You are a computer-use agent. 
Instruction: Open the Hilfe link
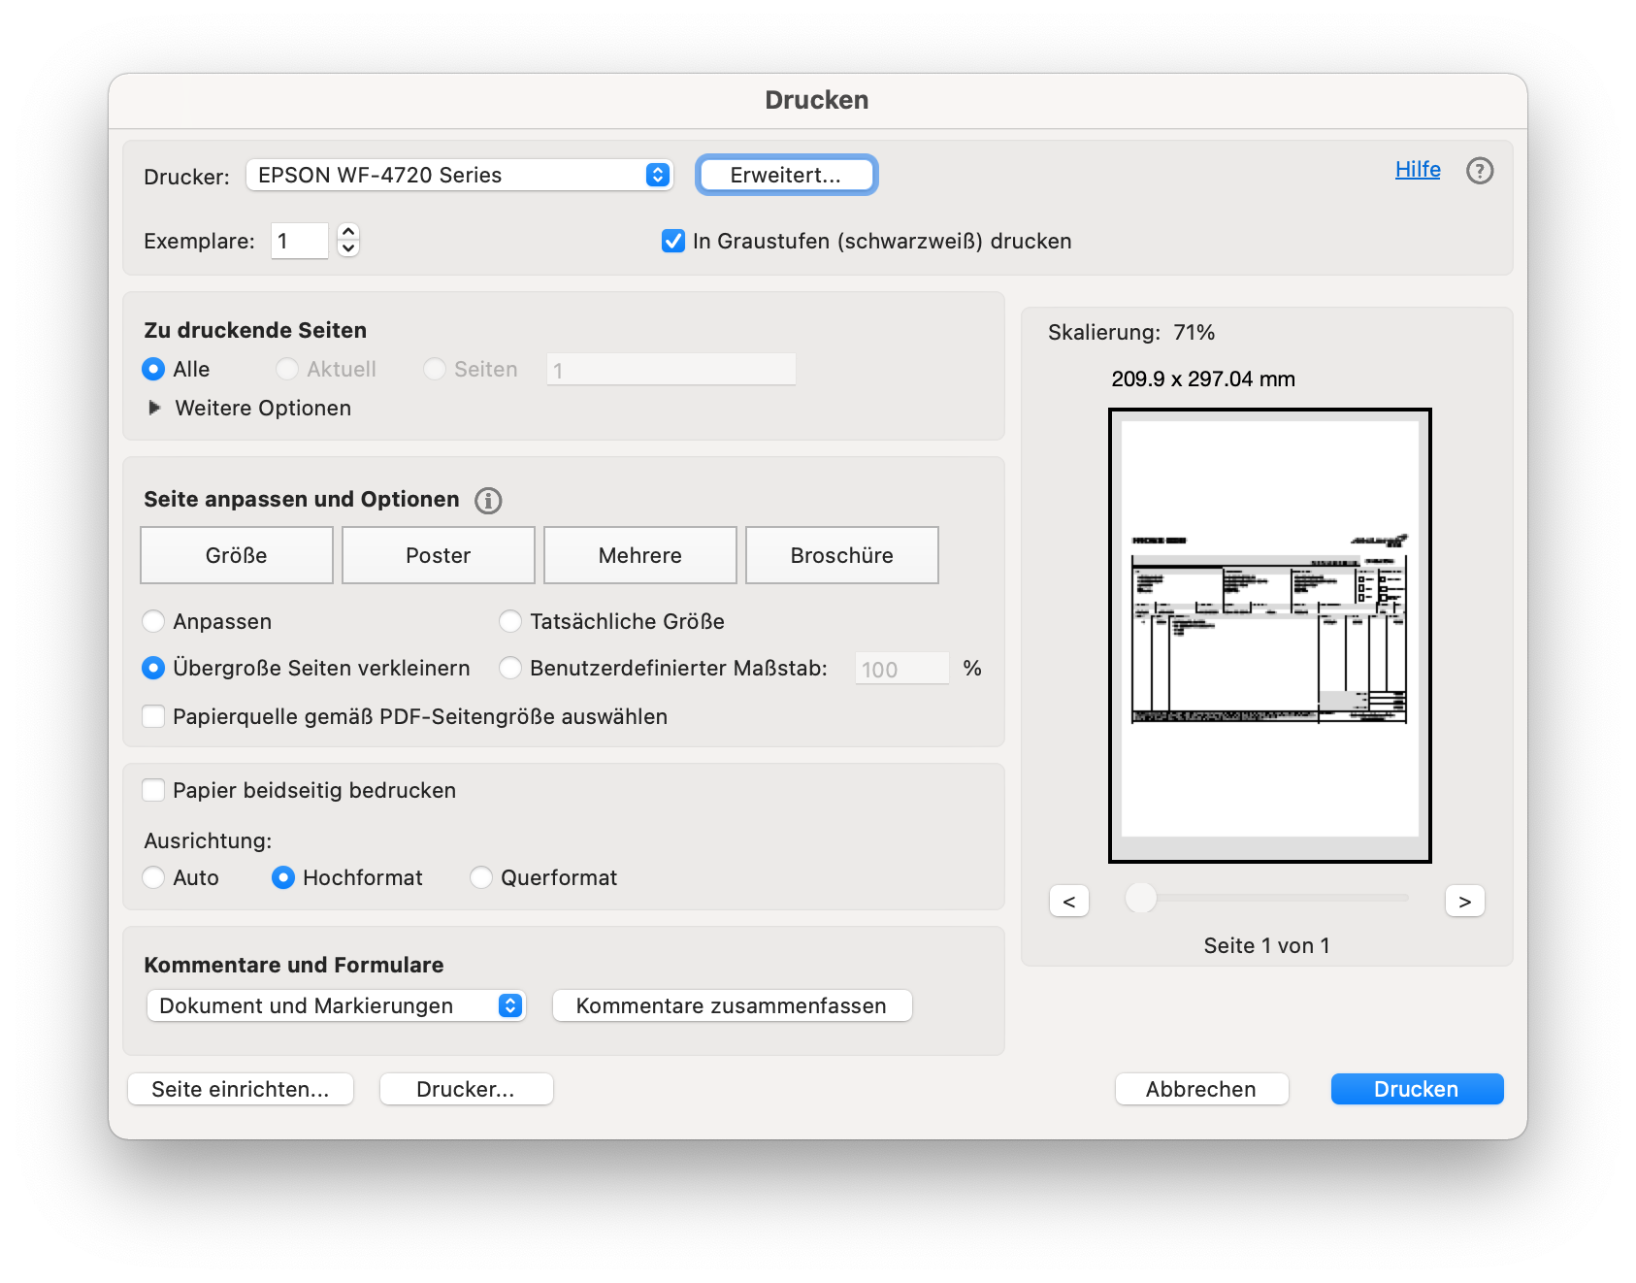pyautogui.click(x=1418, y=169)
